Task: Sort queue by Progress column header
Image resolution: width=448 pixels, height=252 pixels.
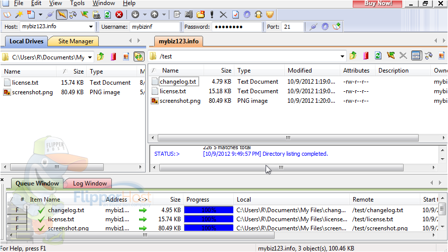Action: coord(209,200)
